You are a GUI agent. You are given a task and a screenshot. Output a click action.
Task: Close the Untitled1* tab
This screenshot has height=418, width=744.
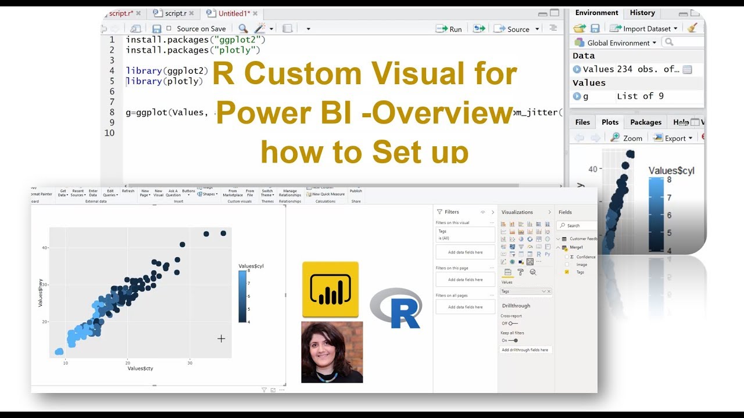[x=255, y=13]
